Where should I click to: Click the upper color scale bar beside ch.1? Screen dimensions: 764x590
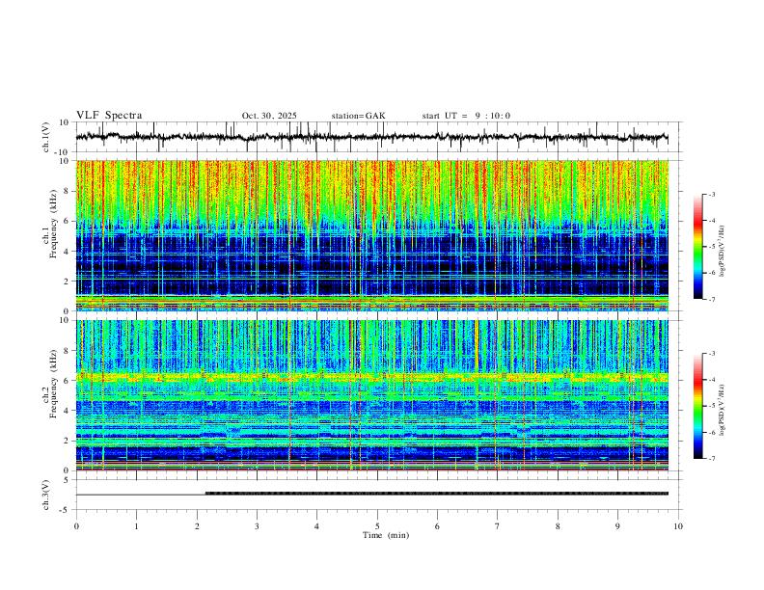(697, 247)
